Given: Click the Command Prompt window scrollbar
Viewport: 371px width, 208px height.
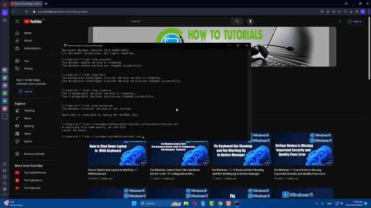Looking at the screenshot, I should (x=249, y=54).
